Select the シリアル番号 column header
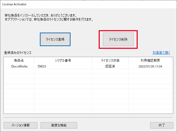Screen dimensions: 177x132 (63, 61)
